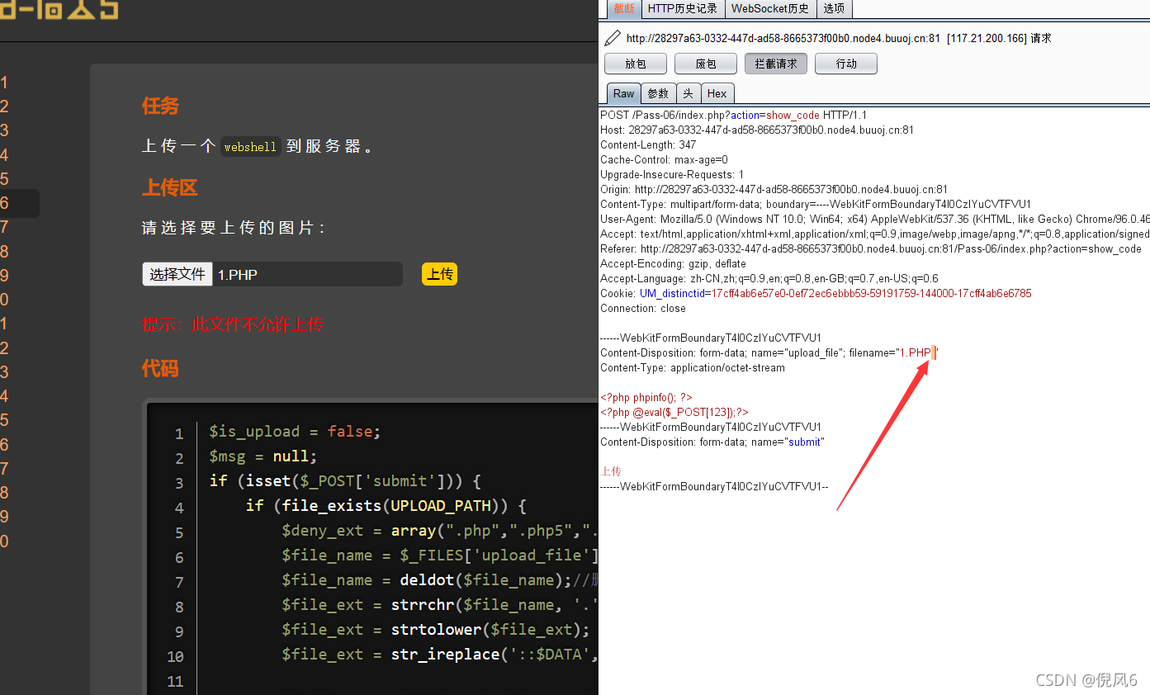Click the Cache-Control: max-age=0 line
Screen dimensions: 1150x695
click(664, 160)
